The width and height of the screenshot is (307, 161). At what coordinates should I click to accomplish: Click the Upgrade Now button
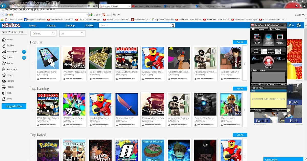pyautogui.click(x=14, y=106)
